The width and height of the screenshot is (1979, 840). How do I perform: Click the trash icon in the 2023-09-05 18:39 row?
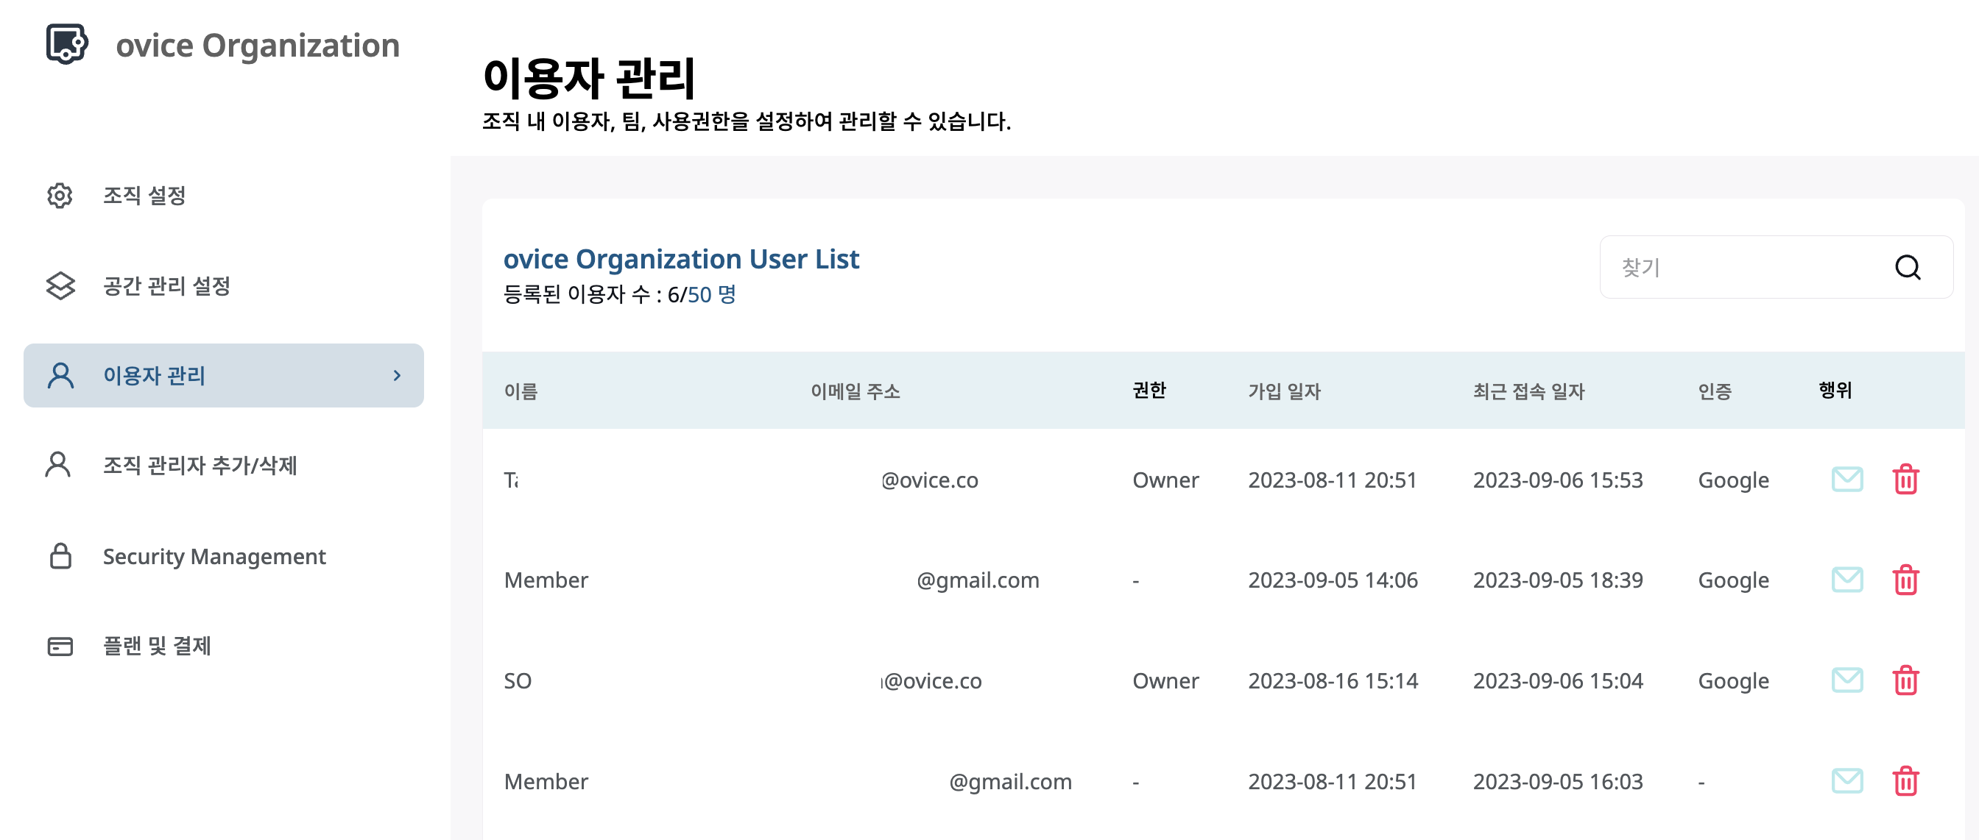(x=1906, y=580)
